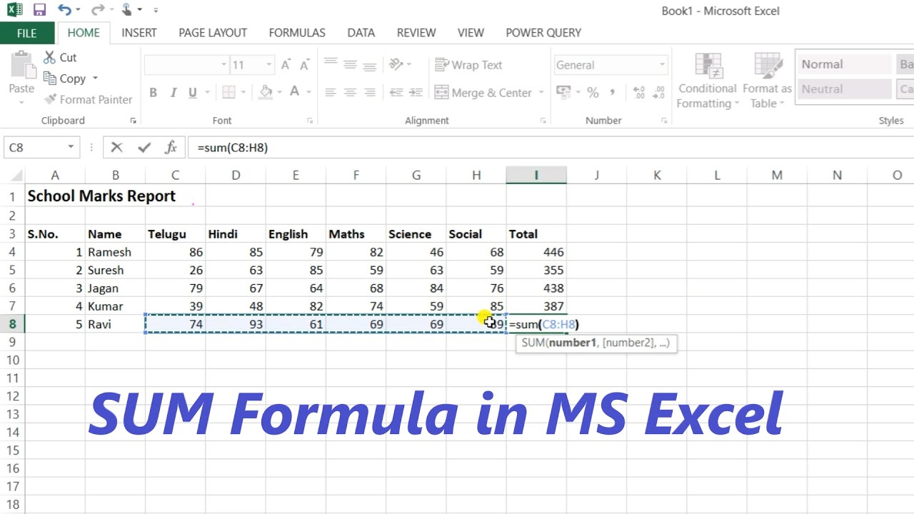Toggle Bold formatting
The width and height of the screenshot is (914, 514).
[x=153, y=93]
